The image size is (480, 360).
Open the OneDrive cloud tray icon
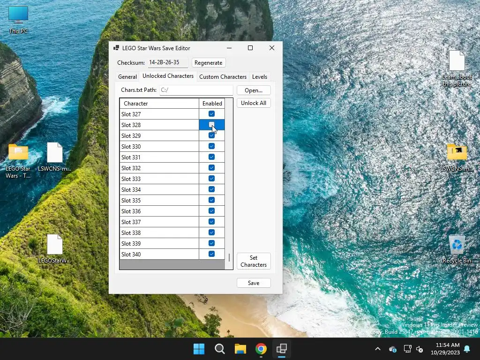(x=392, y=349)
